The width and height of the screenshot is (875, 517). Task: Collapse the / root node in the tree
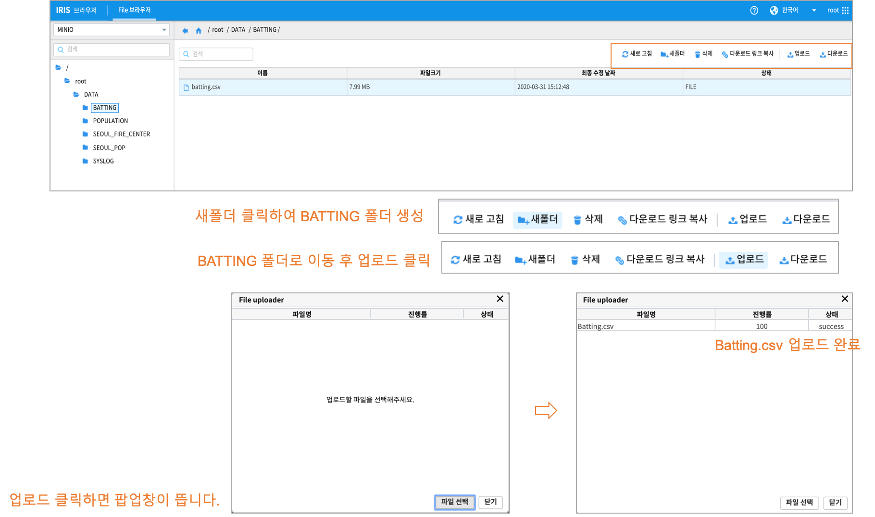(58, 67)
